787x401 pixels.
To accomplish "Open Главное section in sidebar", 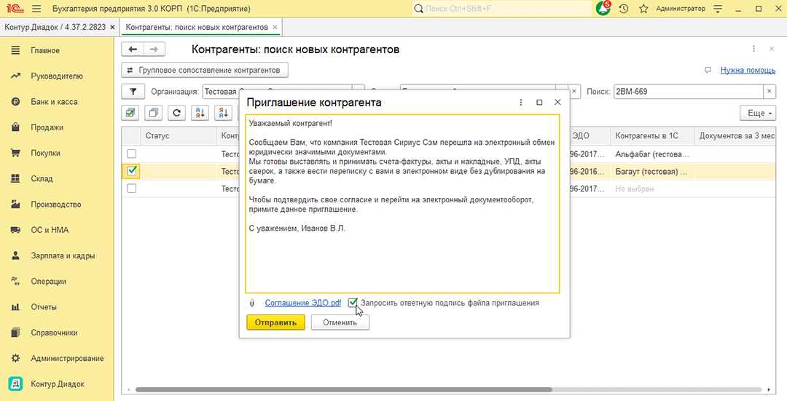I will (x=45, y=50).
